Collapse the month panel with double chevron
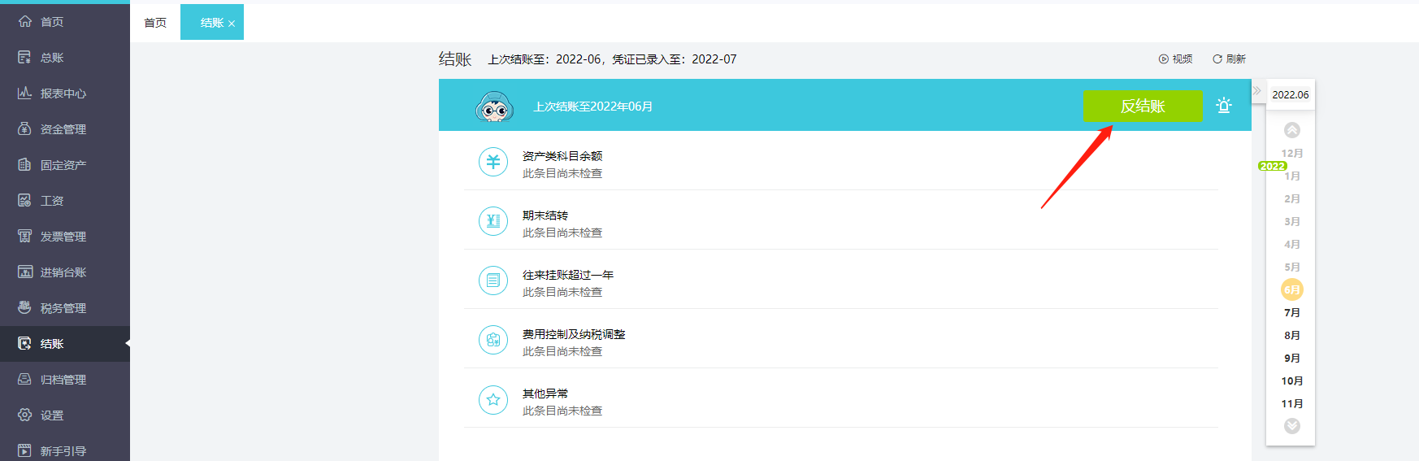The image size is (1419, 461). click(1256, 90)
